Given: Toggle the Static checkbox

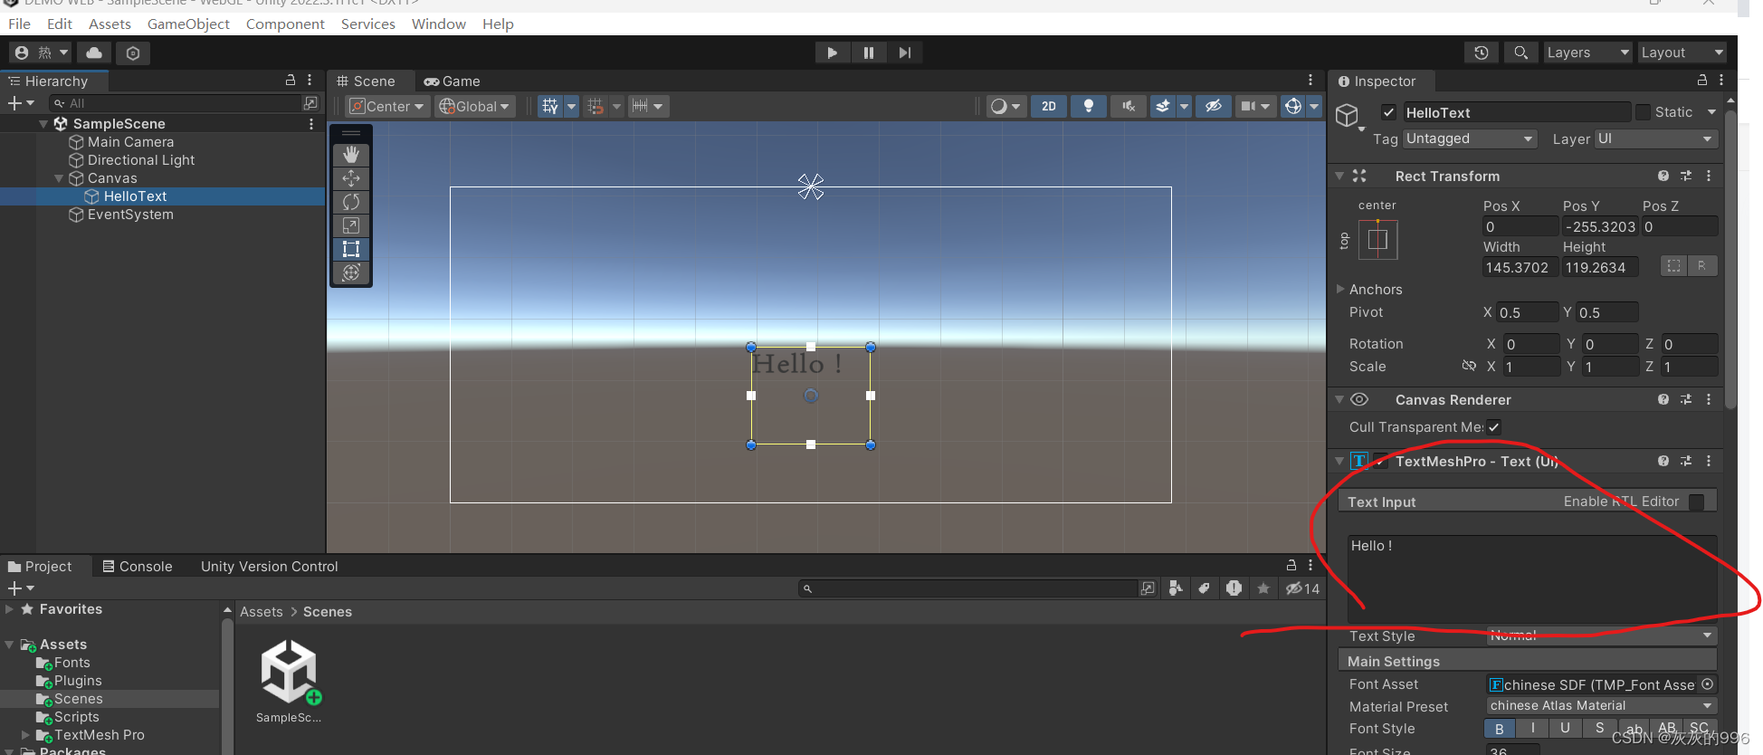Looking at the screenshot, I should (1644, 112).
